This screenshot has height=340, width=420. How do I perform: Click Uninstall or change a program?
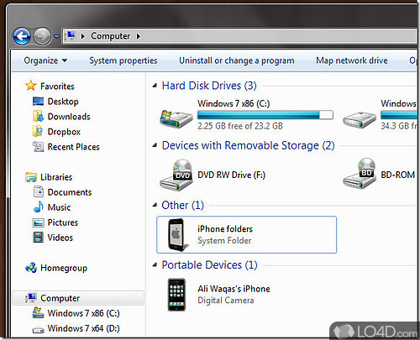pos(237,60)
